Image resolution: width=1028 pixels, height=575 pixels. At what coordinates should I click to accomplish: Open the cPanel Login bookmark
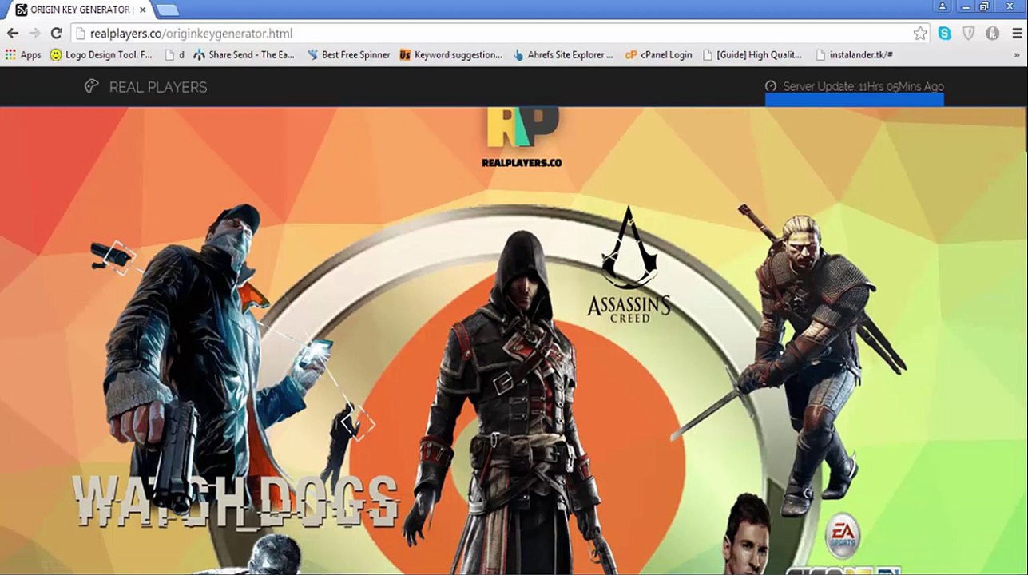[x=658, y=55]
